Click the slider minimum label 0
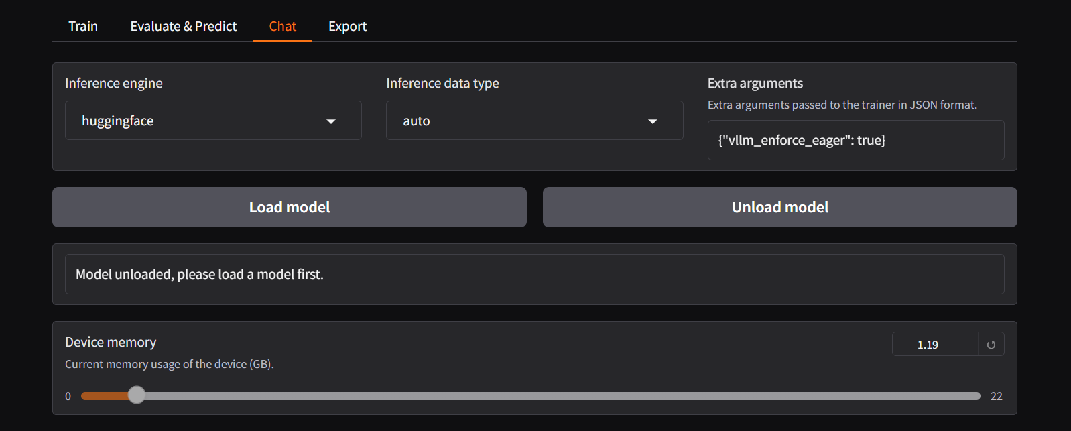Image resolution: width=1071 pixels, height=431 pixels. coord(68,396)
